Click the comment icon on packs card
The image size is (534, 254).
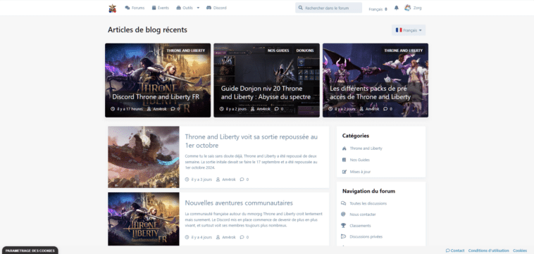[x=385, y=109]
